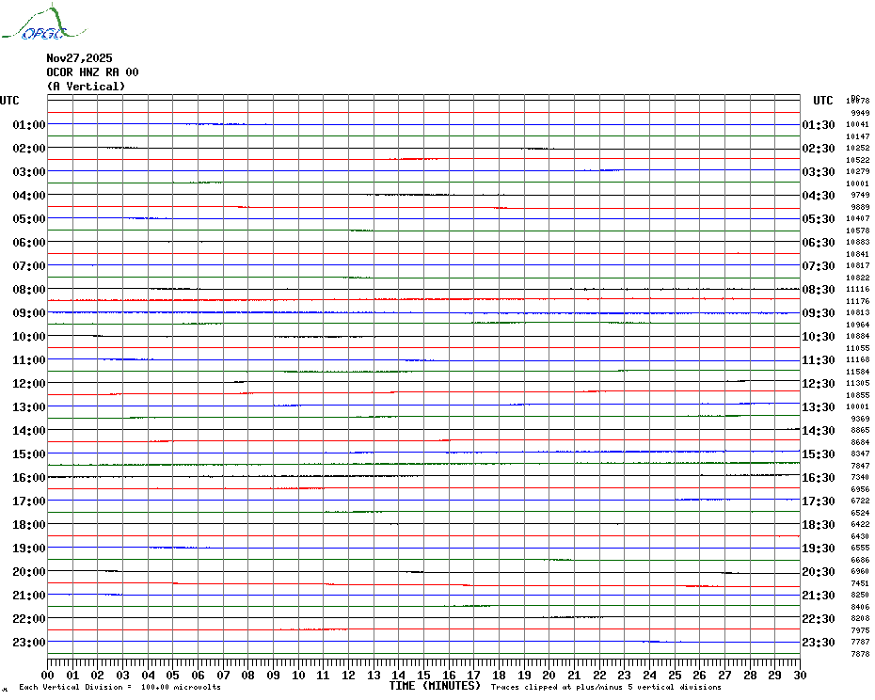Select the 19:30 end-time label
The image size is (875, 700).
(819, 549)
